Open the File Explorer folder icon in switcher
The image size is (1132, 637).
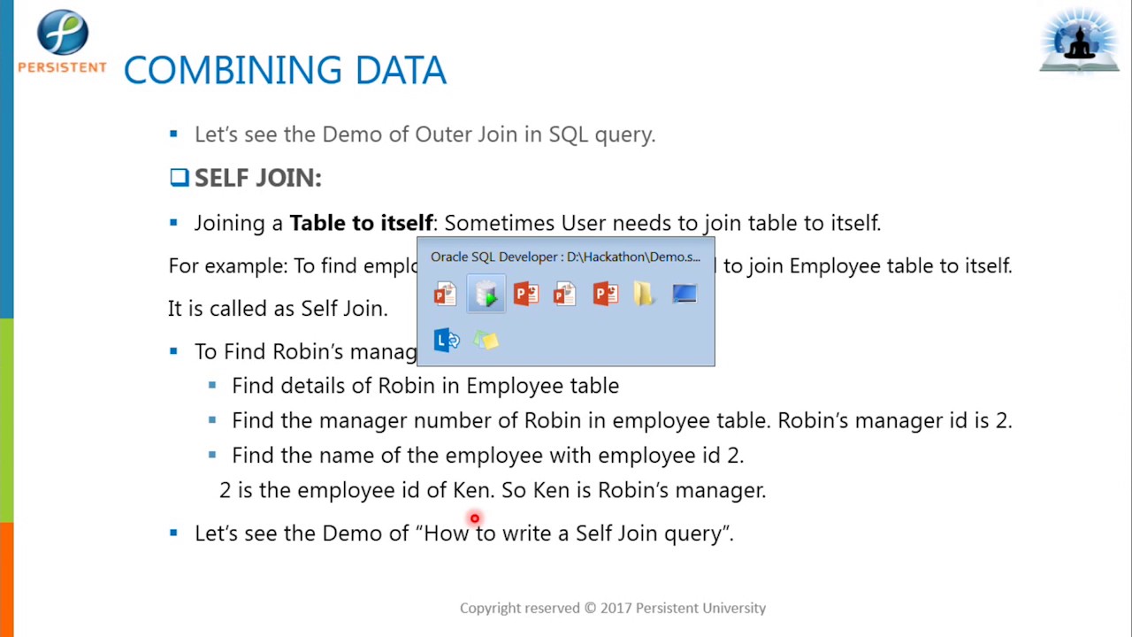point(644,294)
